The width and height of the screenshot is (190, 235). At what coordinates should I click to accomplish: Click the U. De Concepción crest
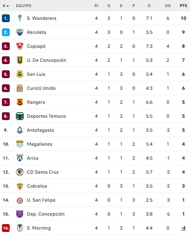20,60
